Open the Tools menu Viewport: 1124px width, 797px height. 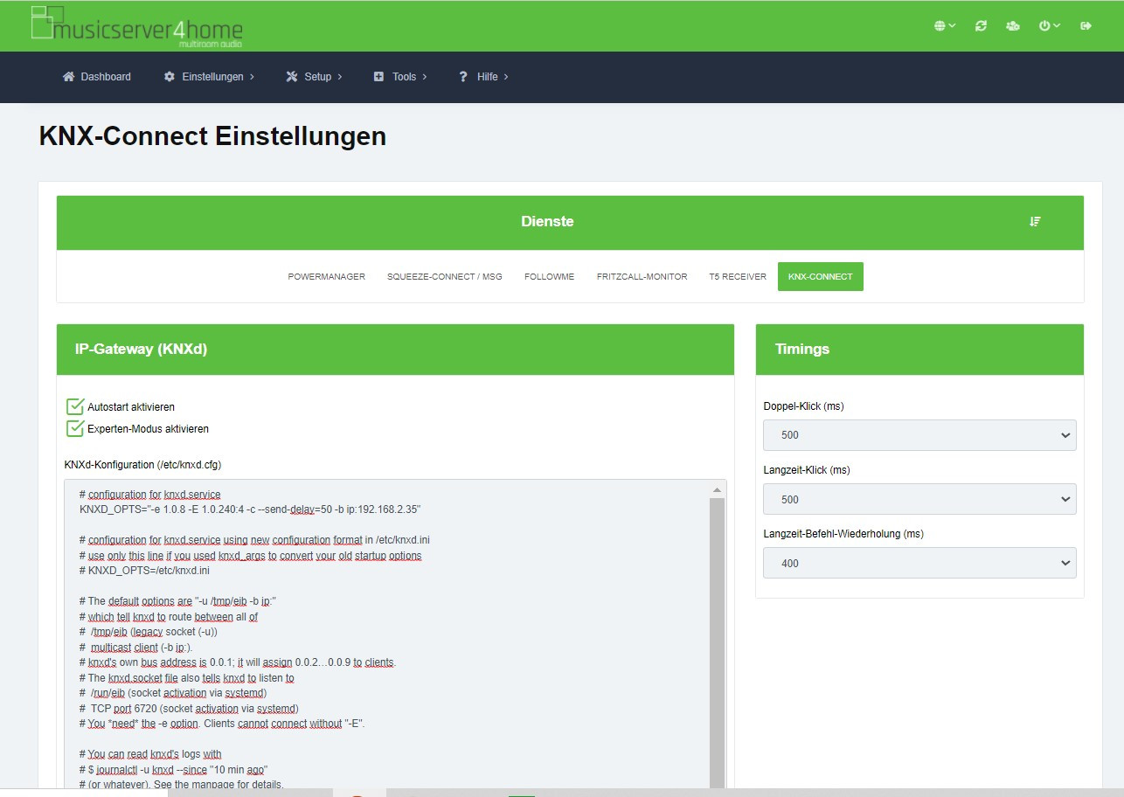(400, 77)
